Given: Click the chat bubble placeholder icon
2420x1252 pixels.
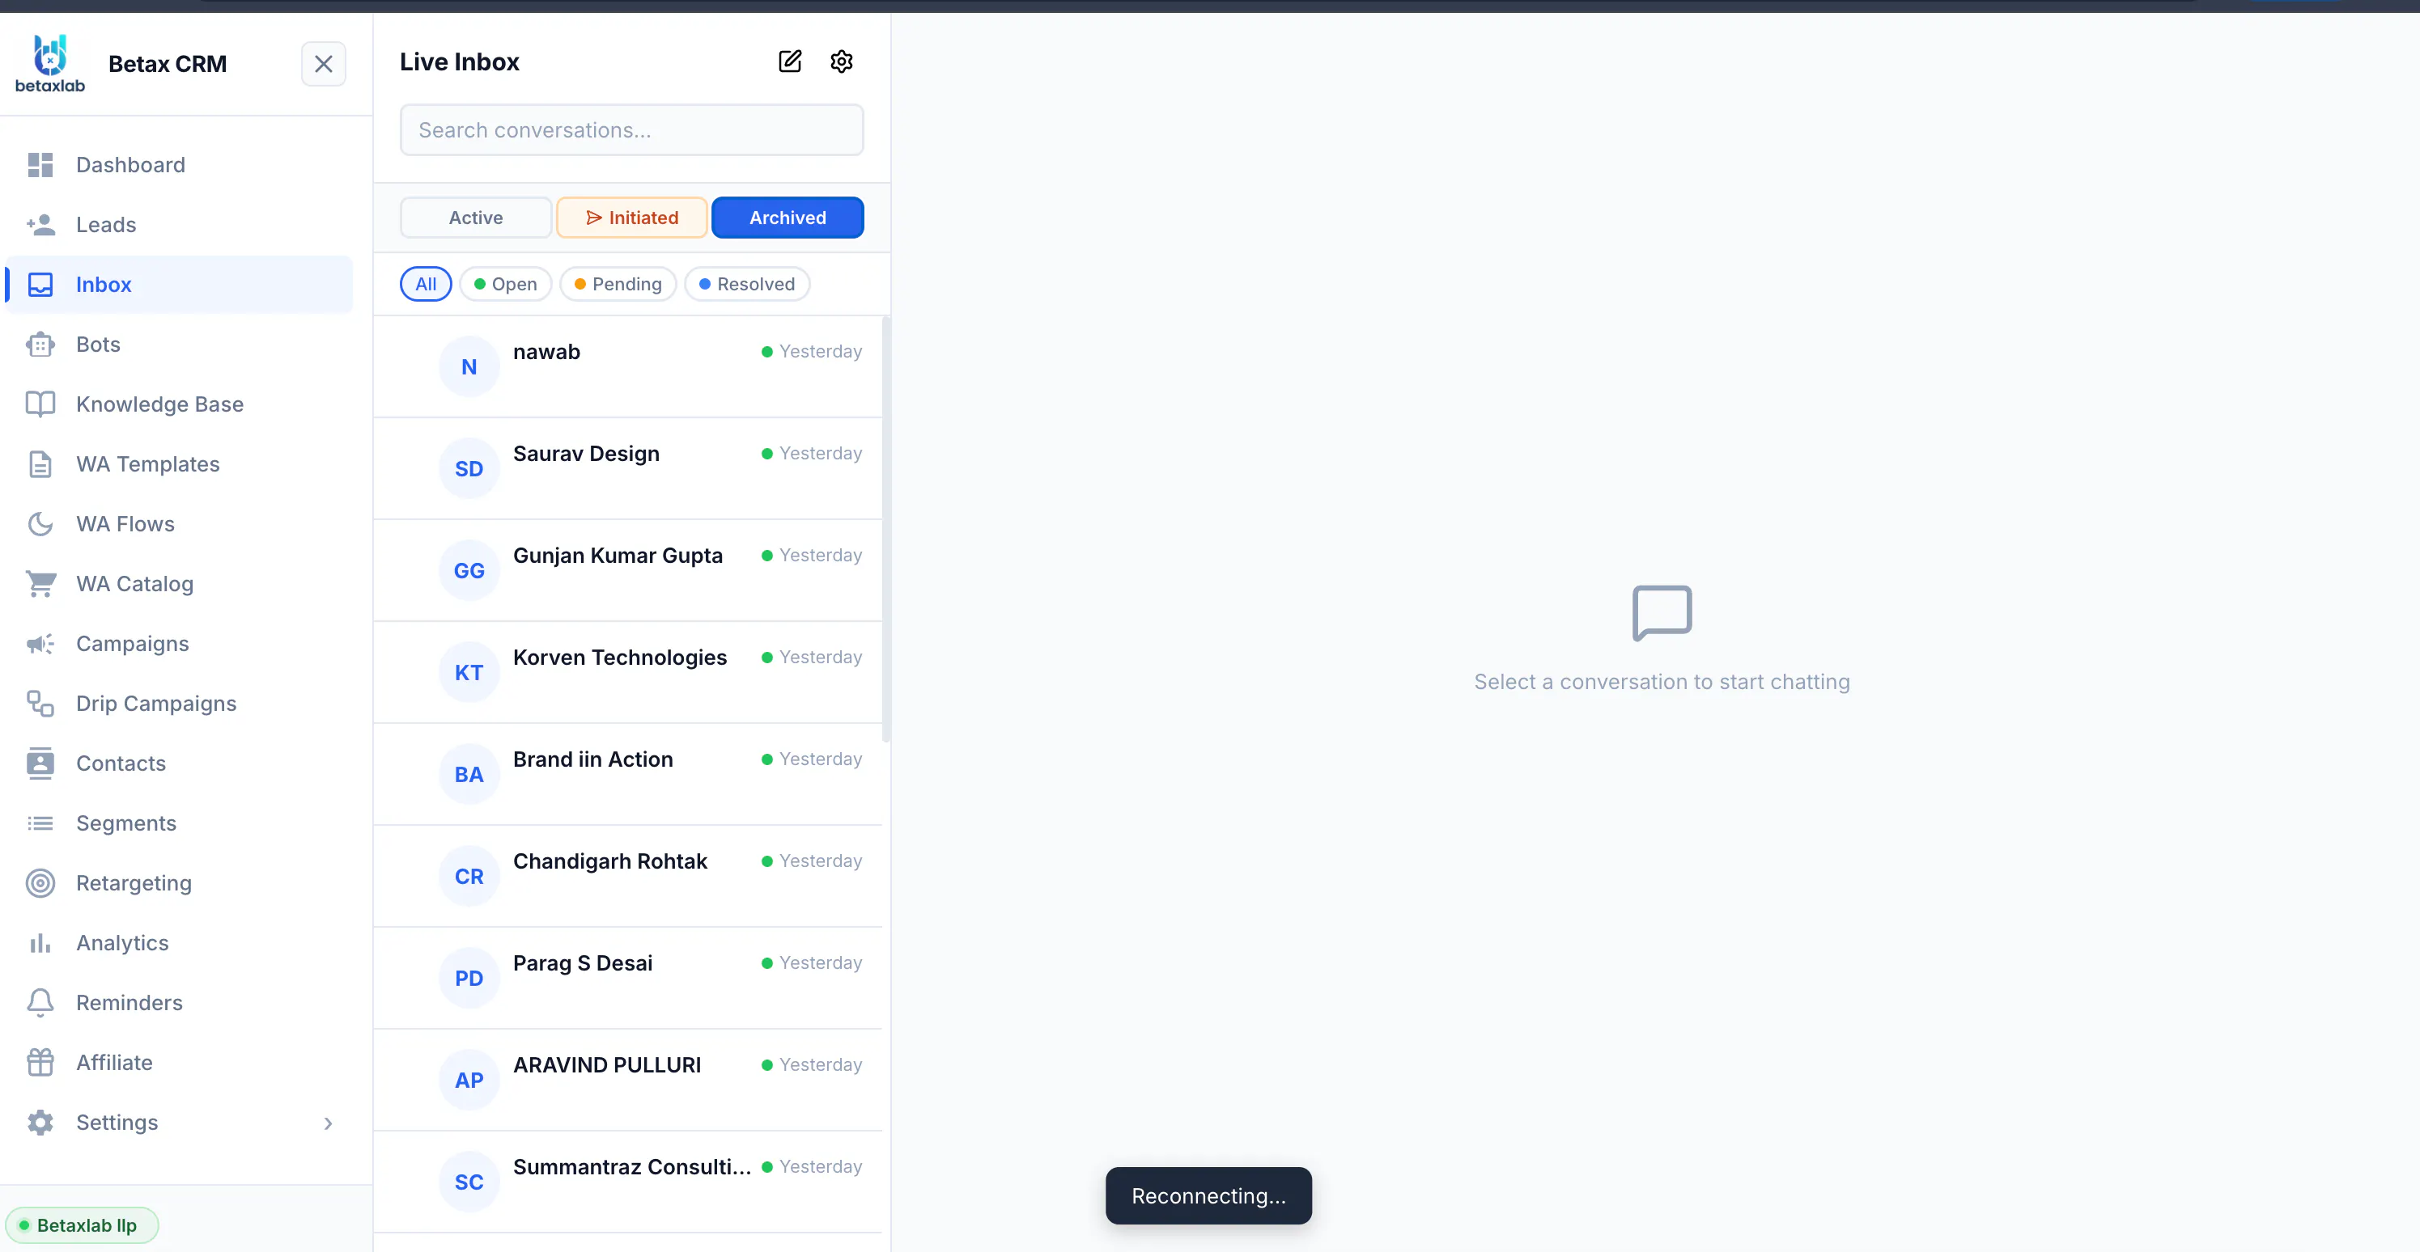Looking at the screenshot, I should tap(1662, 614).
